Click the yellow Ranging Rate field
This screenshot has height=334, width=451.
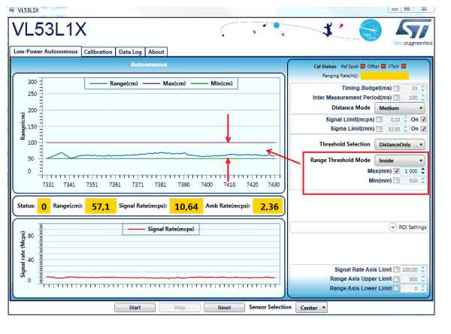pos(383,75)
